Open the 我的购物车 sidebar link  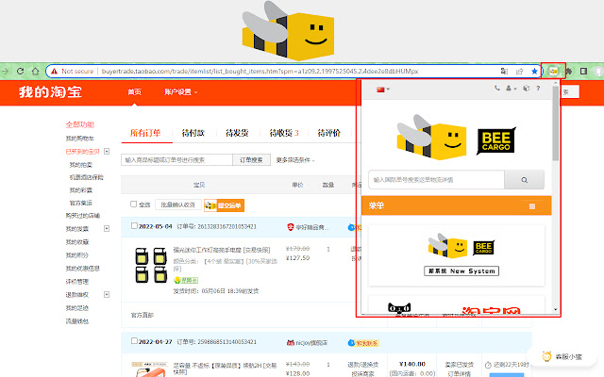[79, 139]
